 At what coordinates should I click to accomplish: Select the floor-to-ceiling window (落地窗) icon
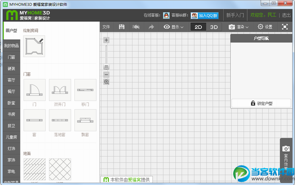[x=60, y=120]
